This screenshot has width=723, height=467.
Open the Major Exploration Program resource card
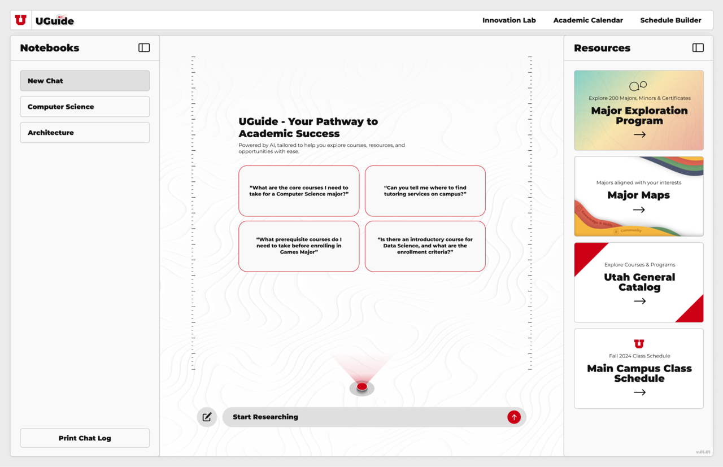tap(639, 110)
